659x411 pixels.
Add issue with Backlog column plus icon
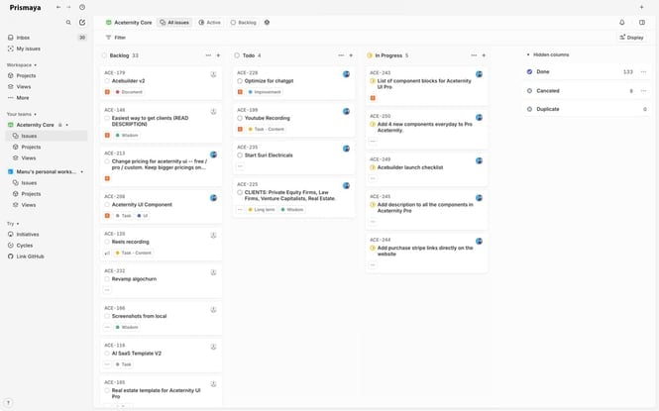pyautogui.click(x=218, y=55)
